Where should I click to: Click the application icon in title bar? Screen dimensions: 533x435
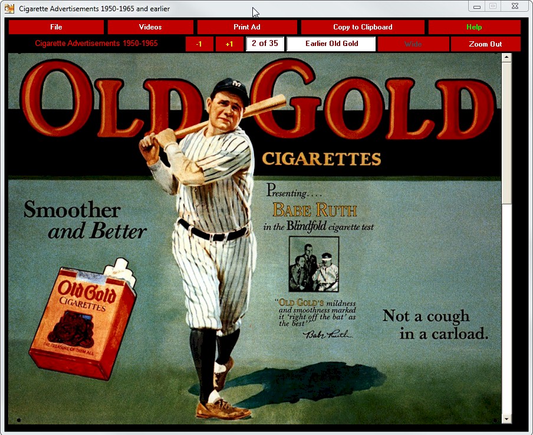coord(9,8)
